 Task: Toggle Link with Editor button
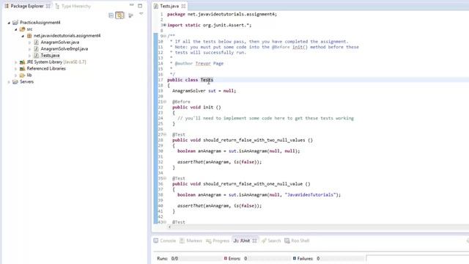pos(119,15)
